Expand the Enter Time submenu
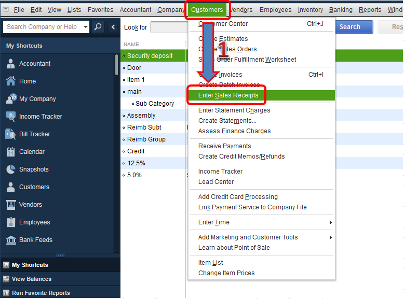The image size is (404, 299). pos(330,222)
